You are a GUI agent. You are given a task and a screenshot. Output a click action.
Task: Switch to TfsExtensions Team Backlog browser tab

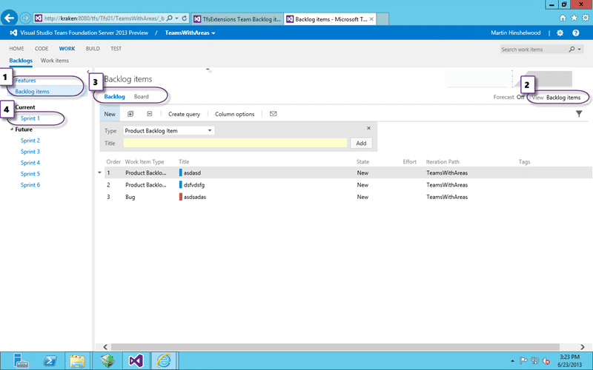[237, 19]
